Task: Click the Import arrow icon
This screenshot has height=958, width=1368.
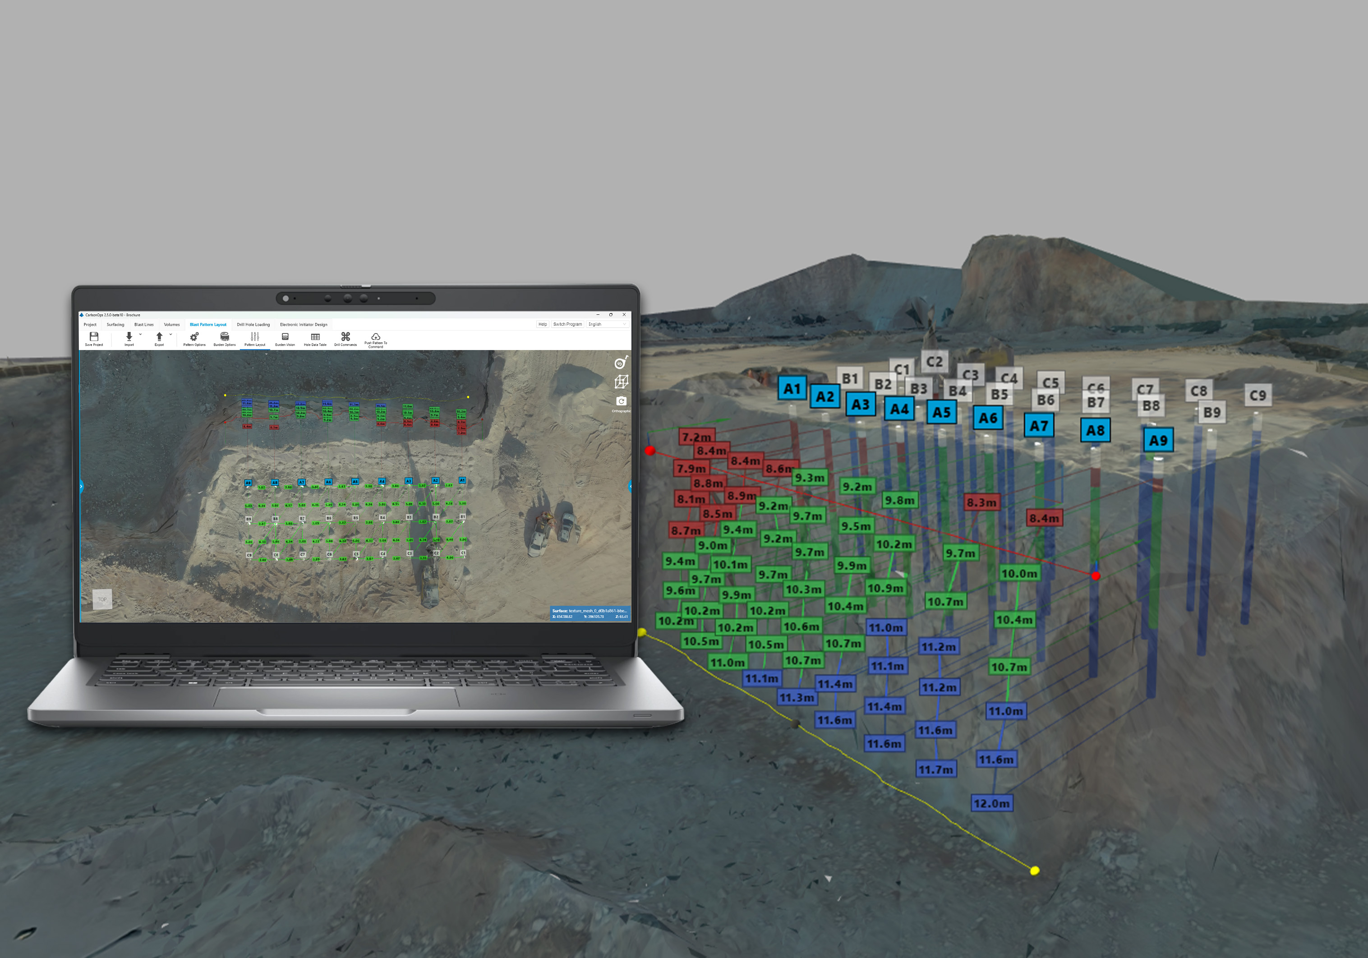Action: click(x=129, y=337)
